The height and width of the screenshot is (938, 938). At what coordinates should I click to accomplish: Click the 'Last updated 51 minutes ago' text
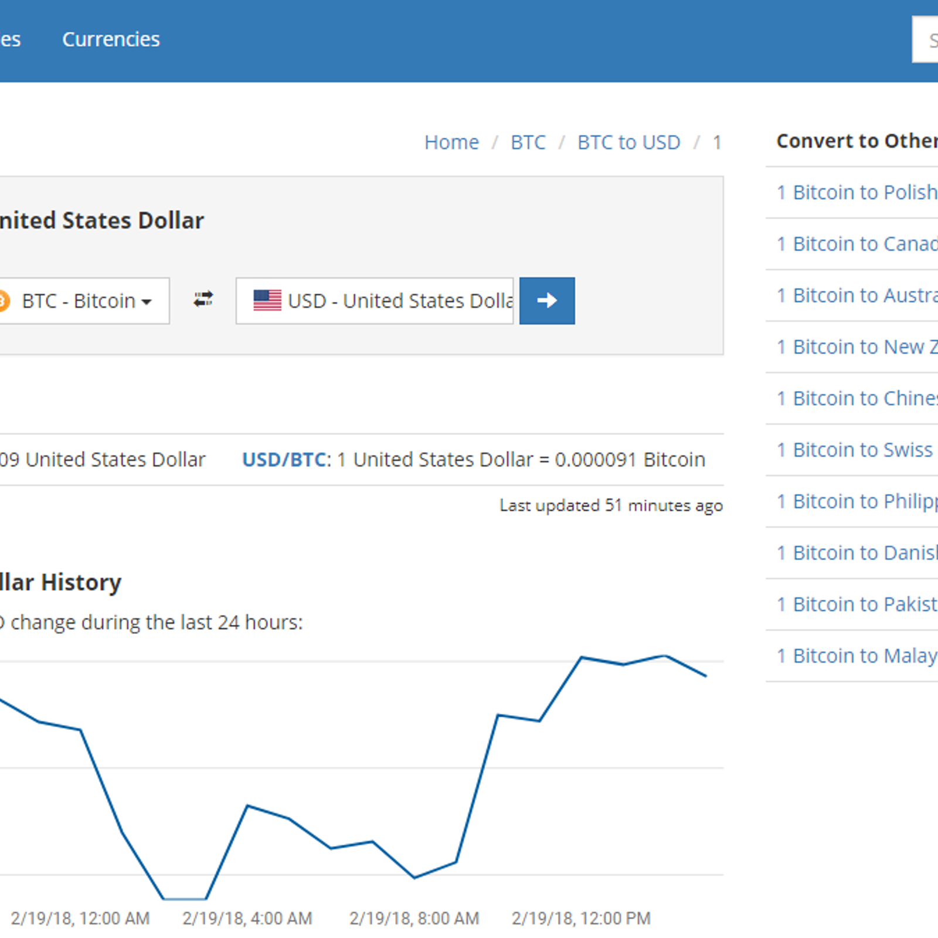coord(611,505)
